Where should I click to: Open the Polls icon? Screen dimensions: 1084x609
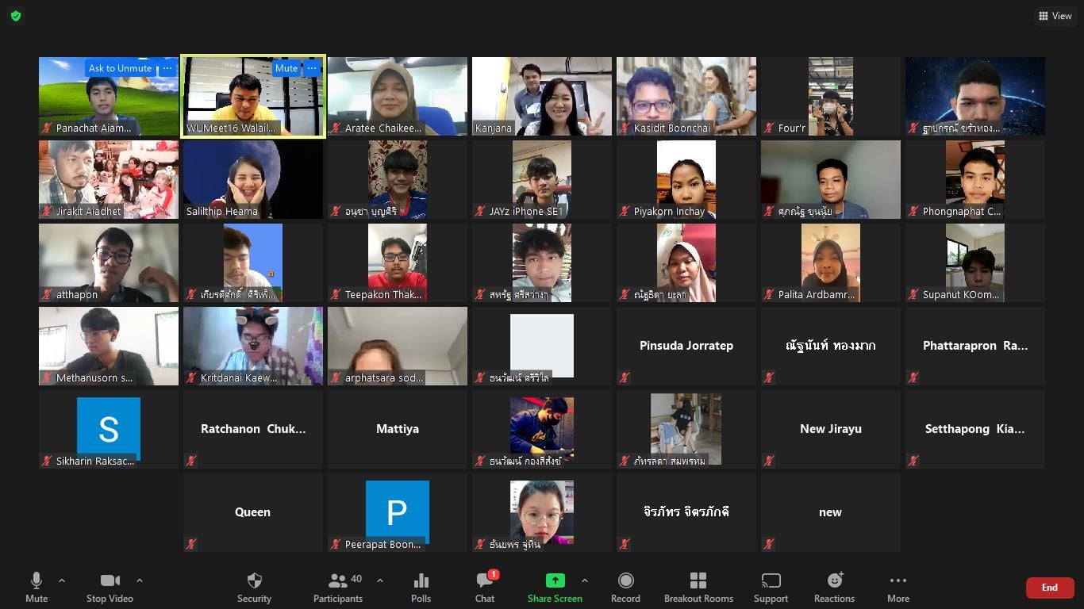[x=421, y=587]
